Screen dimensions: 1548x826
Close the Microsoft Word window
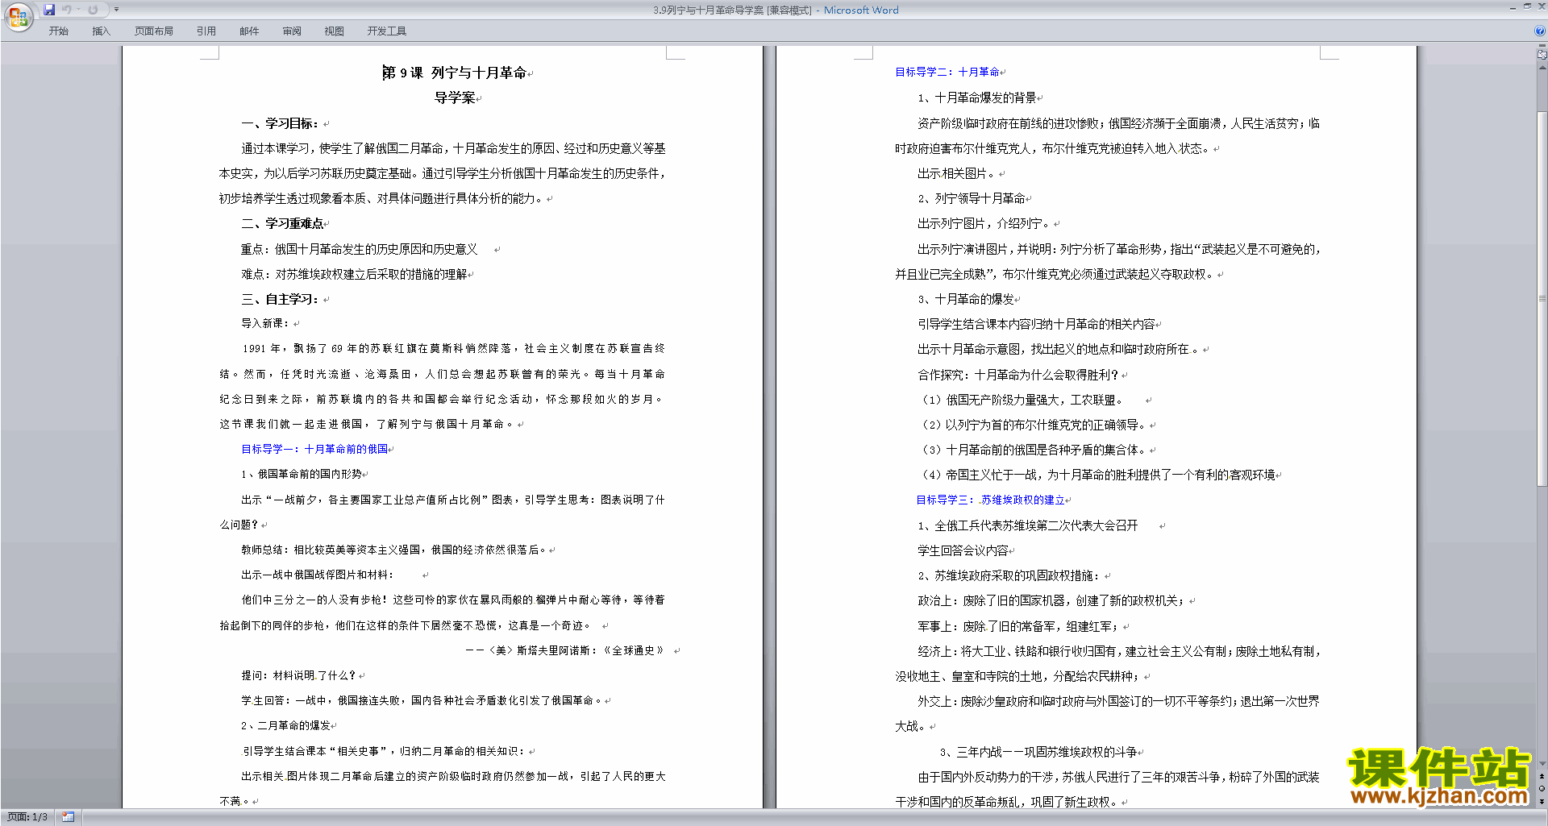pyautogui.click(x=1541, y=7)
